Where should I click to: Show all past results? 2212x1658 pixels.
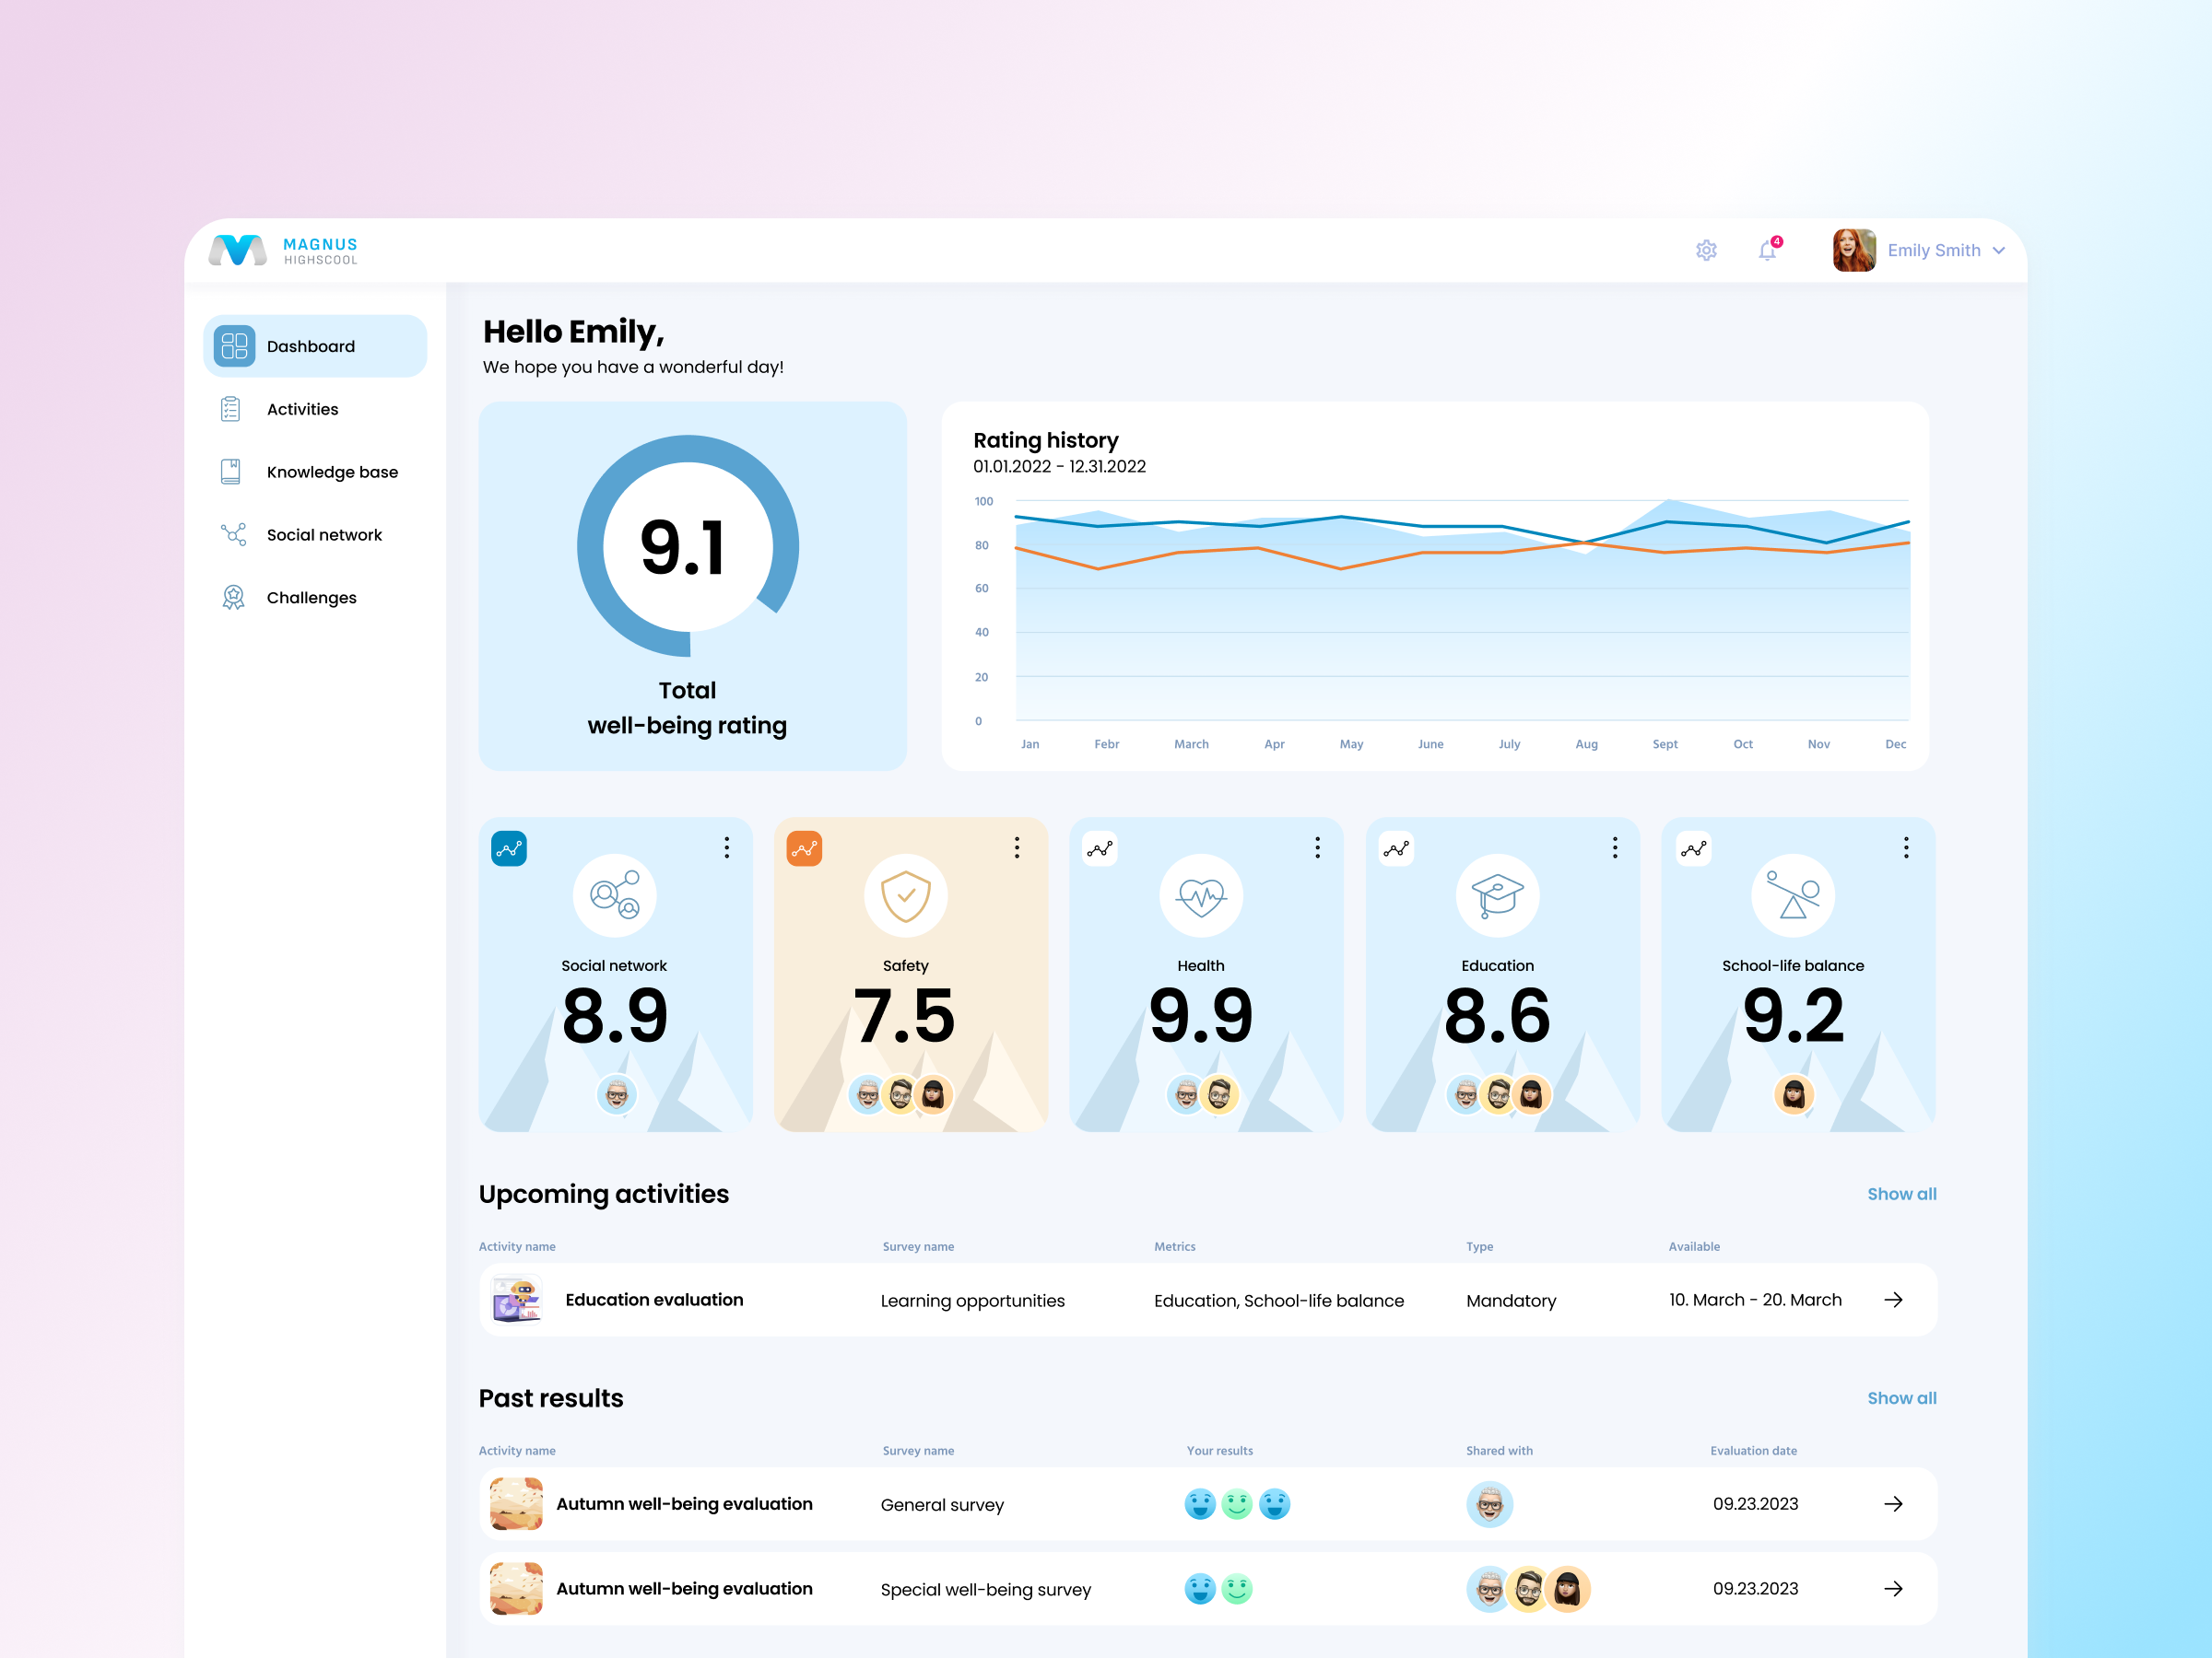pos(1901,1397)
